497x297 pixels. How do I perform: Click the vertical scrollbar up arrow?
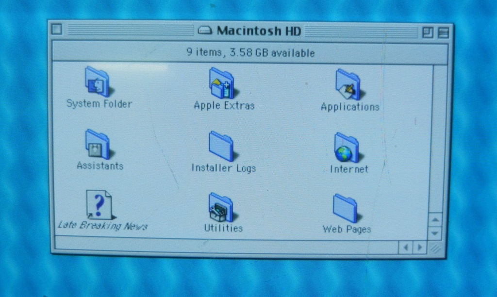click(435, 220)
